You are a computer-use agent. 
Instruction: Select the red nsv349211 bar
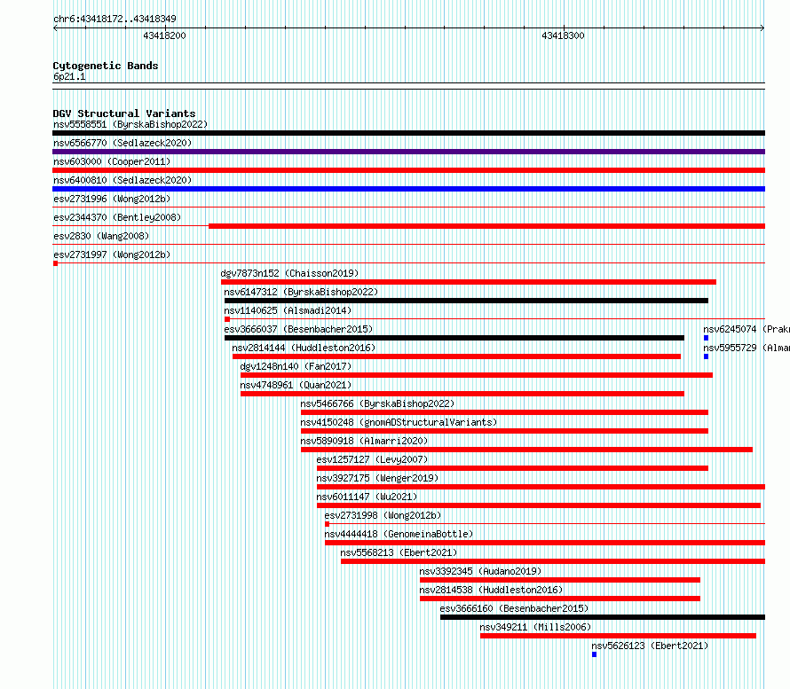pos(618,636)
